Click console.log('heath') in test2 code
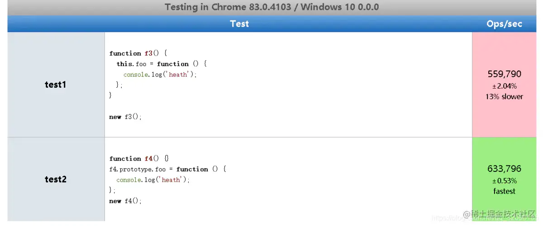The width and height of the screenshot is (543, 226). pyautogui.click(x=153, y=180)
